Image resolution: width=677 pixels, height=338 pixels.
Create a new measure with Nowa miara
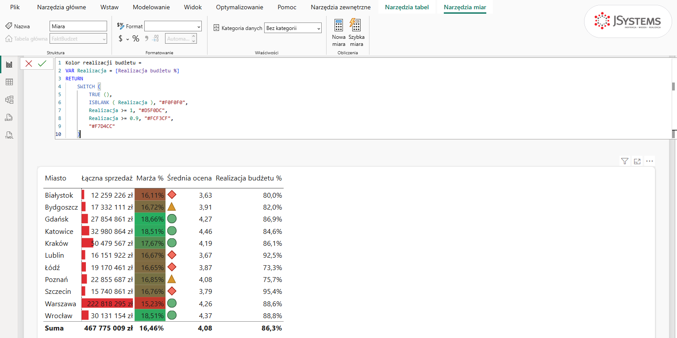pyautogui.click(x=339, y=33)
